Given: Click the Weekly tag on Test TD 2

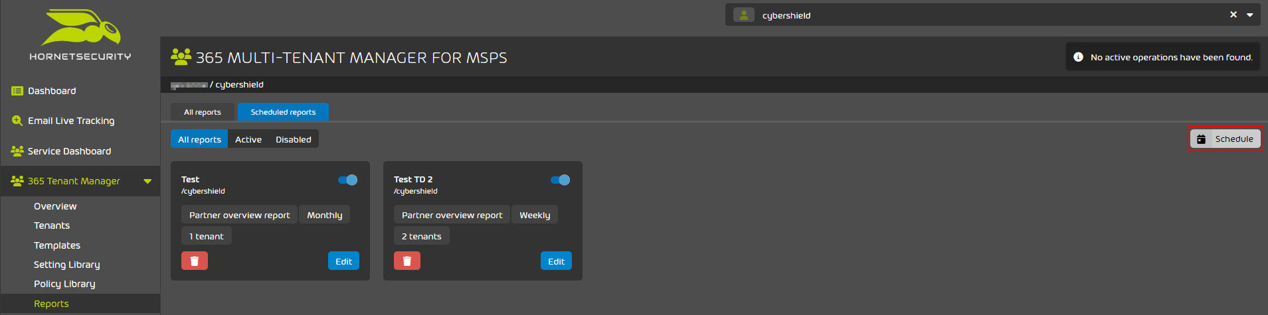Looking at the screenshot, I should 535,215.
